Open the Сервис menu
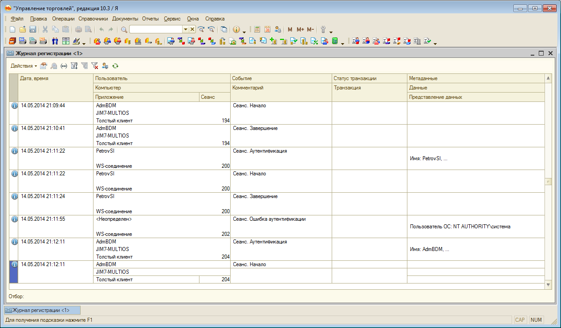This screenshot has width=561, height=328. (172, 19)
